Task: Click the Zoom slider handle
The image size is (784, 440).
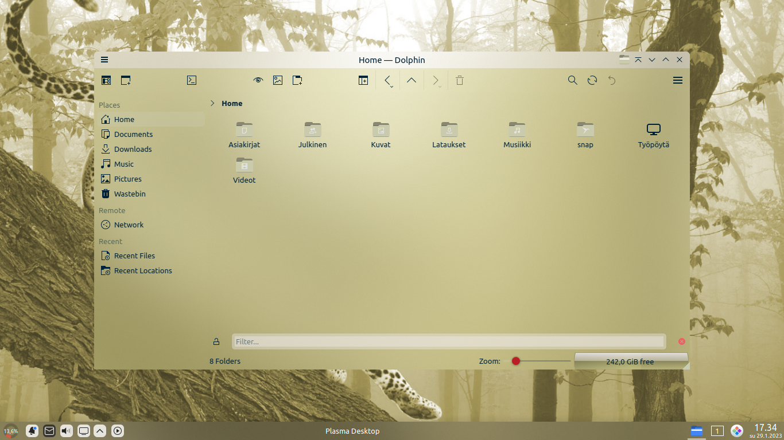Action: click(516, 361)
